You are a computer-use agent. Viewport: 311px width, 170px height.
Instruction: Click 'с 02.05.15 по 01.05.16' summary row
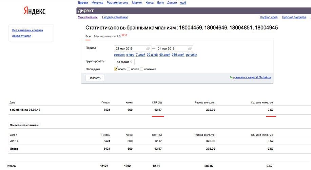tap(25, 110)
